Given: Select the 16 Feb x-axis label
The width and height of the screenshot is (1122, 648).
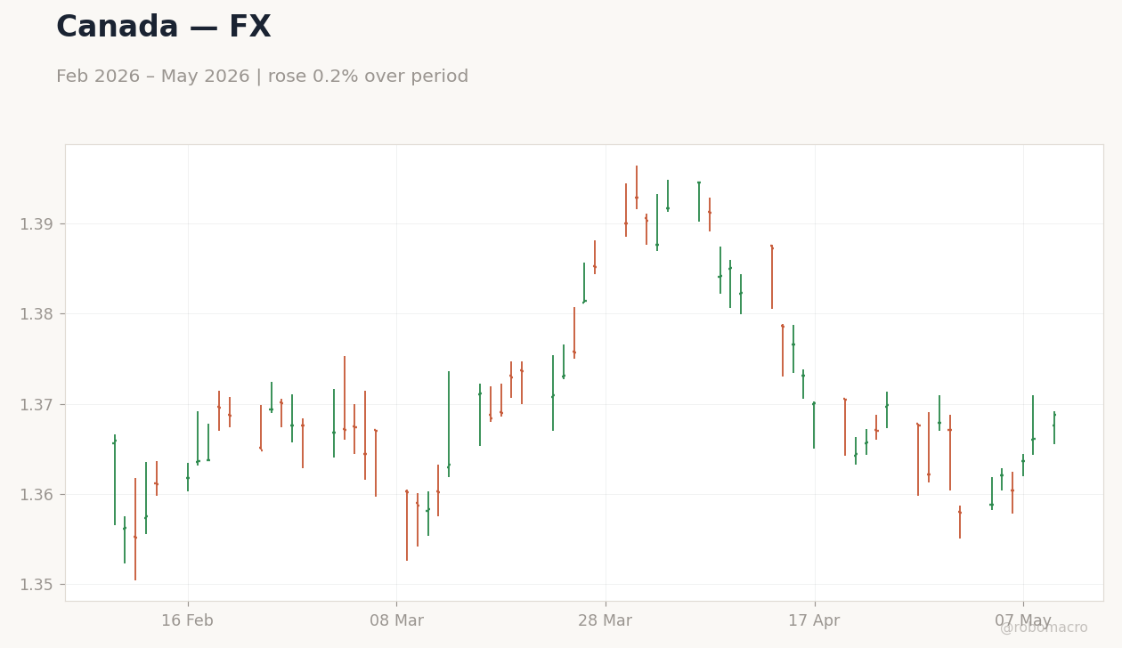Looking at the screenshot, I should (x=188, y=621).
